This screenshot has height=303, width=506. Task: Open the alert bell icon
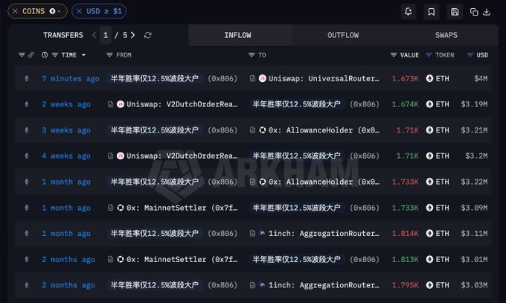(x=409, y=12)
